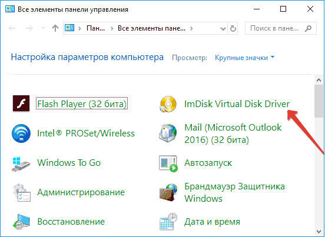Screen dimensions: 325x237
Task: Open Дата и время link
Action: coord(212,222)
